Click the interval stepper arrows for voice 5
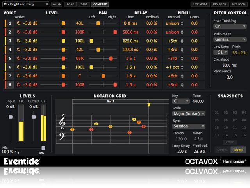Screen dimensions: 250x188 point(182,58)
